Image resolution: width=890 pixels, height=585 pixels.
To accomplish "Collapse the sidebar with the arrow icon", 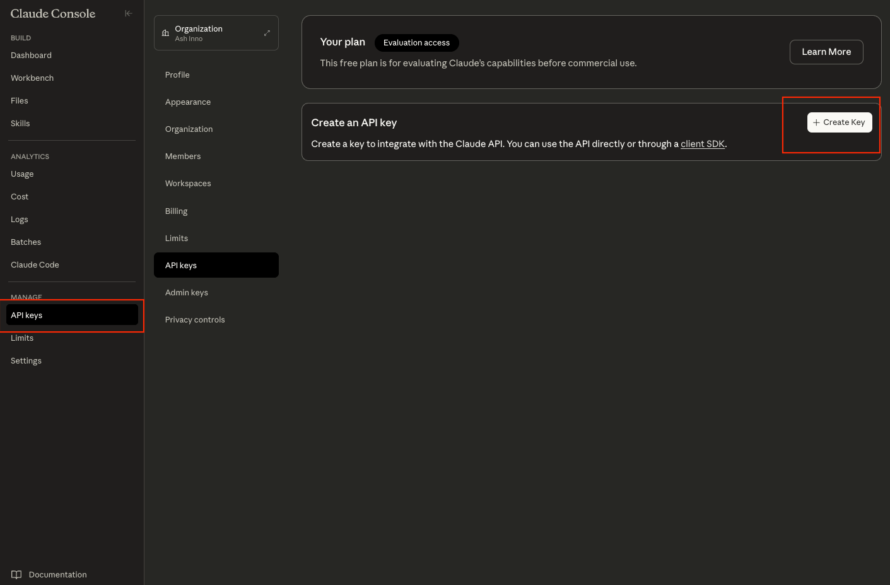I will click(x=129, y=13).
